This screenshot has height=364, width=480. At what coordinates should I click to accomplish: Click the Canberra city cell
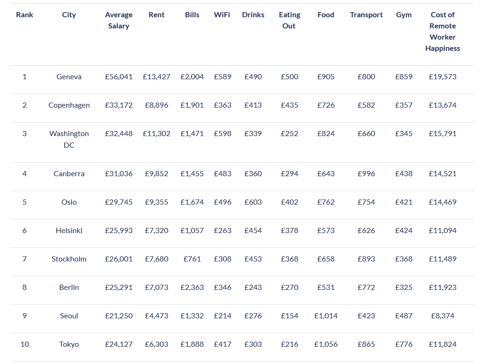(69, 174)
